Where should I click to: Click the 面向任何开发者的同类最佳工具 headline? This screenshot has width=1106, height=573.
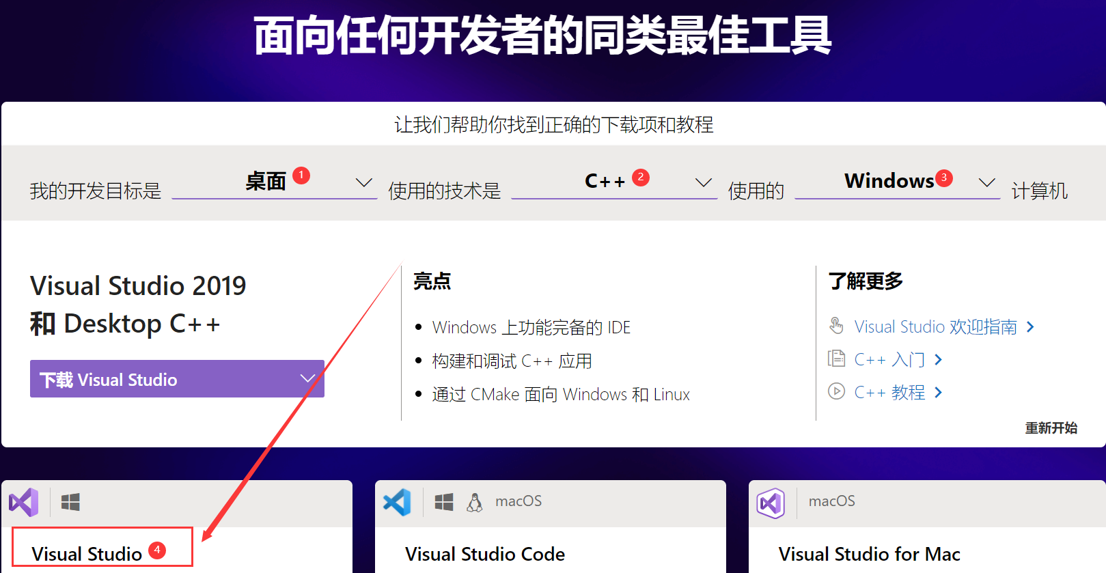[542, 36]
